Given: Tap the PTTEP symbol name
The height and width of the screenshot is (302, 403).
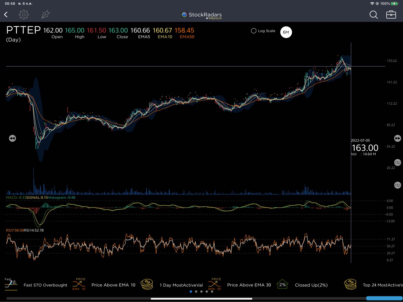Looking at the screenshot, I should pyautogui.click(x=23, y=30).
